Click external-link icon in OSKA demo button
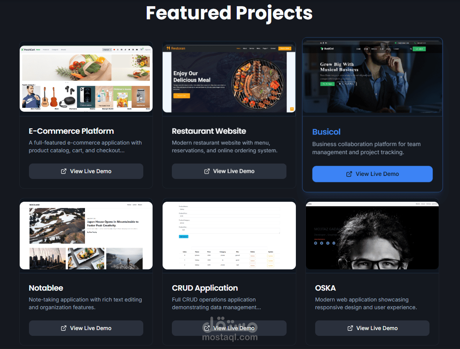460x349 pixels. [x=350, y=328]
